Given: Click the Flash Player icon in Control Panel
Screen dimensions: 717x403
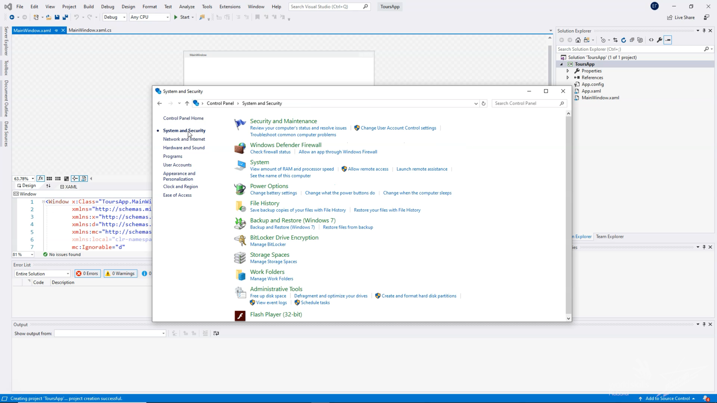Looking at the screenshot, I should [x=240, y=316].
